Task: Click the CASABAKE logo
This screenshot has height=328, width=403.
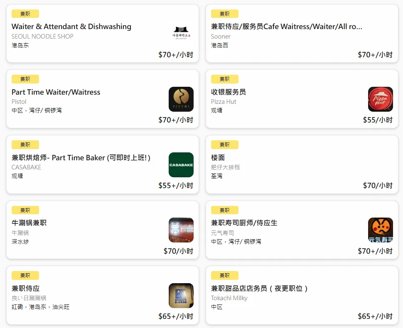Action: [181, 165]
